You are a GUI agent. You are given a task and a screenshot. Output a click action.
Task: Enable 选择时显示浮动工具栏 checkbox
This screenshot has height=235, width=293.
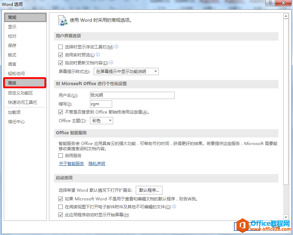click(x=60, y=47)
